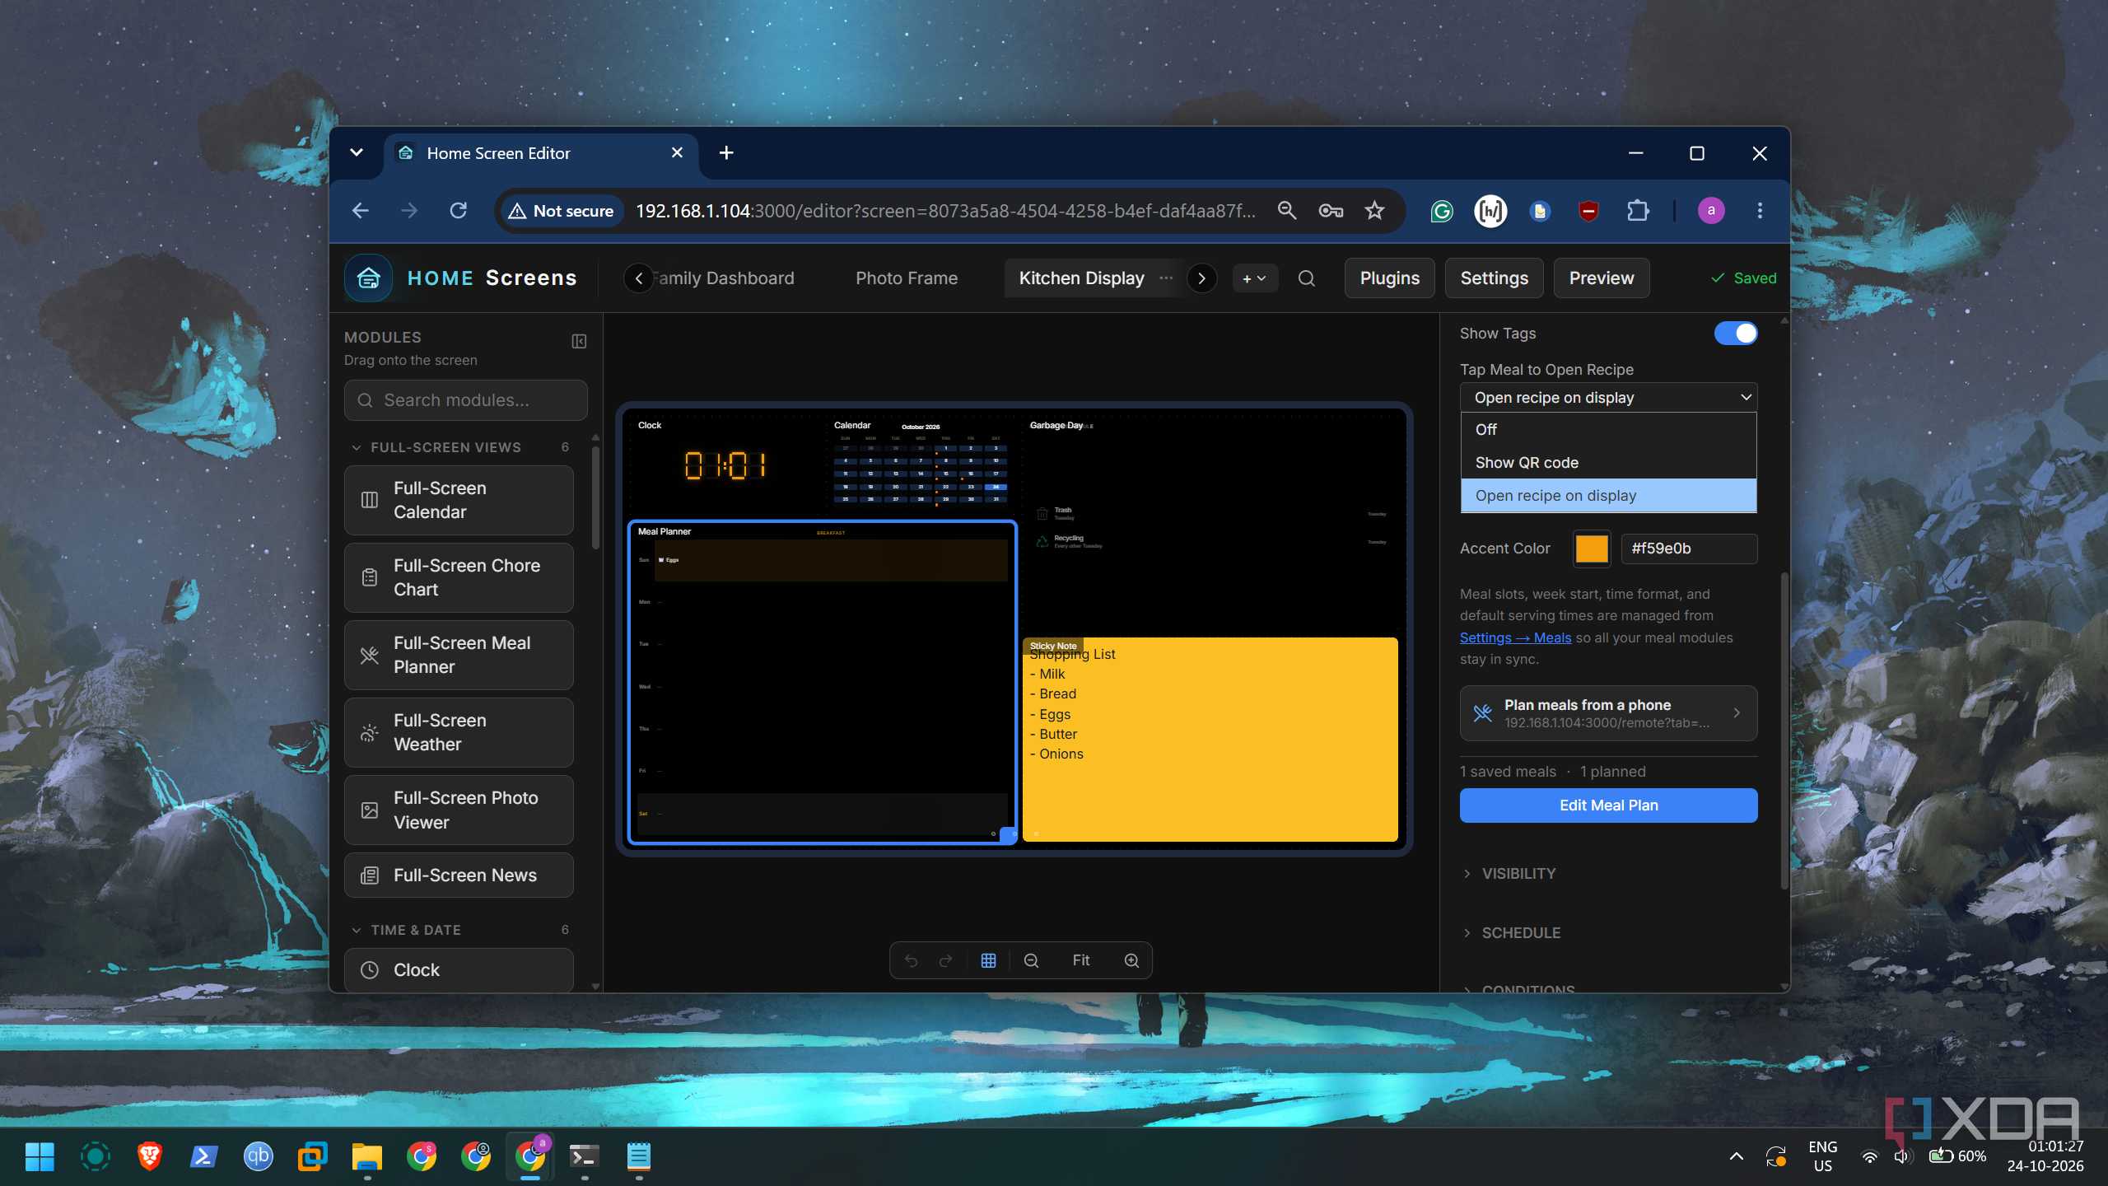Viewport: 2108px width, 1186px height.
Task: Expand the Visibility section
Action: pyautogui.click(x=1518, y=874)
